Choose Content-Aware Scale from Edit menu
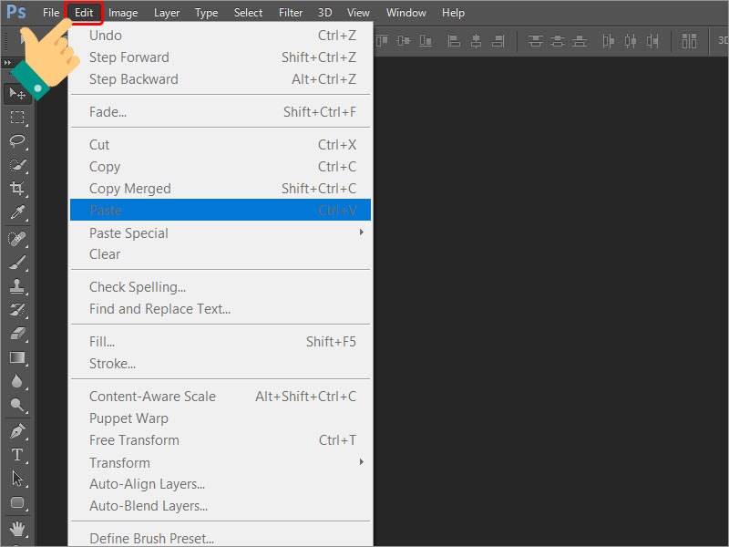This screenshot has height=547, width=729. coord(152,396)
